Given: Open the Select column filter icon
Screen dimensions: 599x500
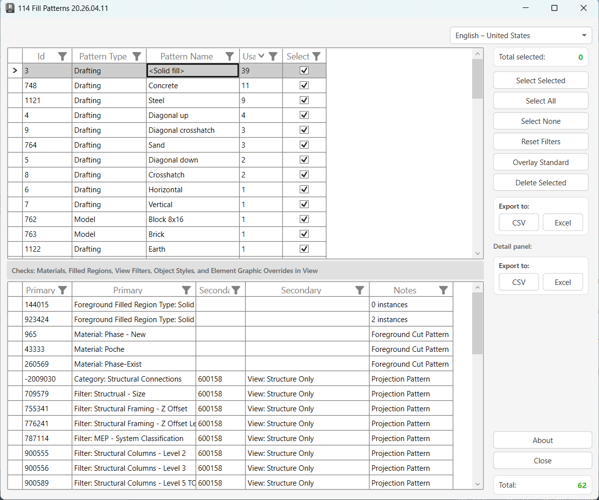Looking at the screenshot, I should (x=317, y=56).
